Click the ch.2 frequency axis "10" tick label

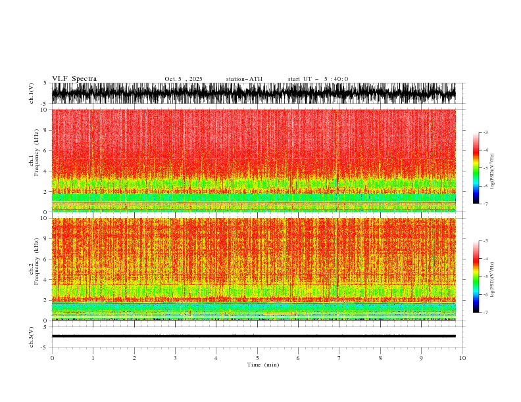coord(44,218)
